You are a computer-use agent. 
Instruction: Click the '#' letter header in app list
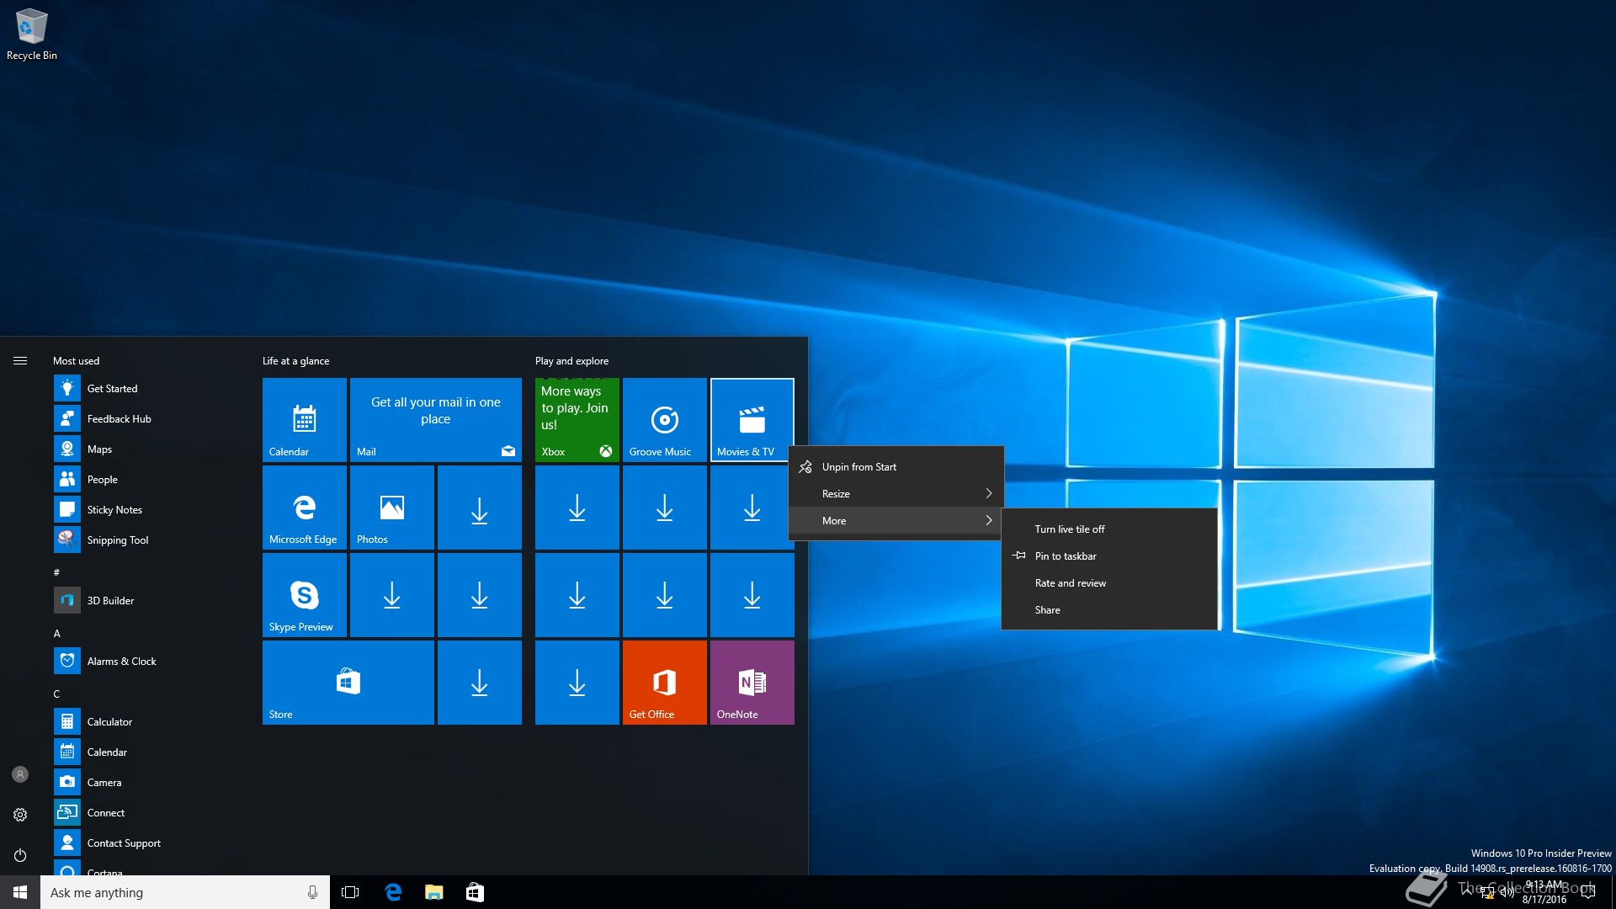pos(57,572)
